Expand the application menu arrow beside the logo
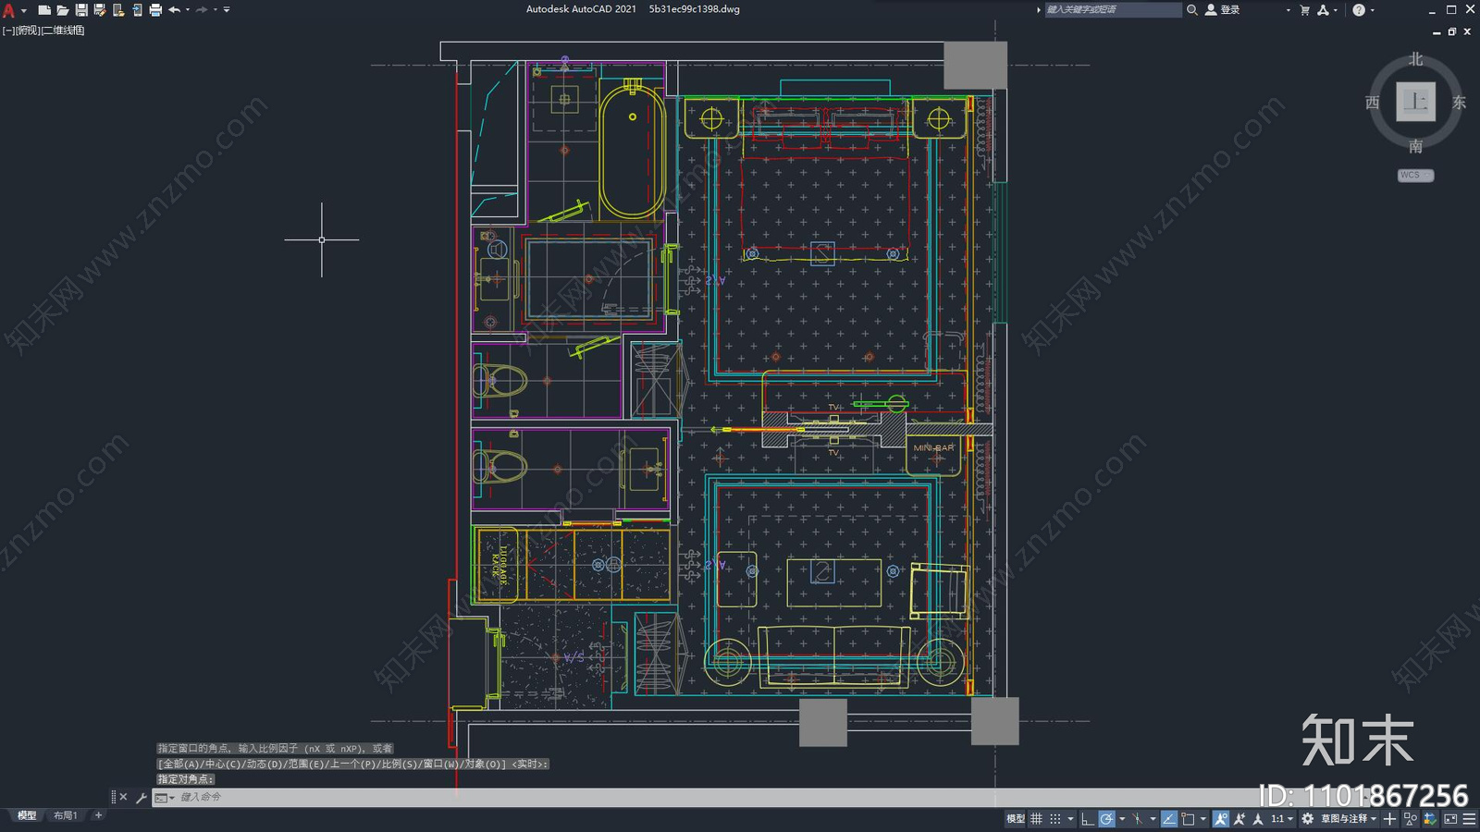 (24, 10)
